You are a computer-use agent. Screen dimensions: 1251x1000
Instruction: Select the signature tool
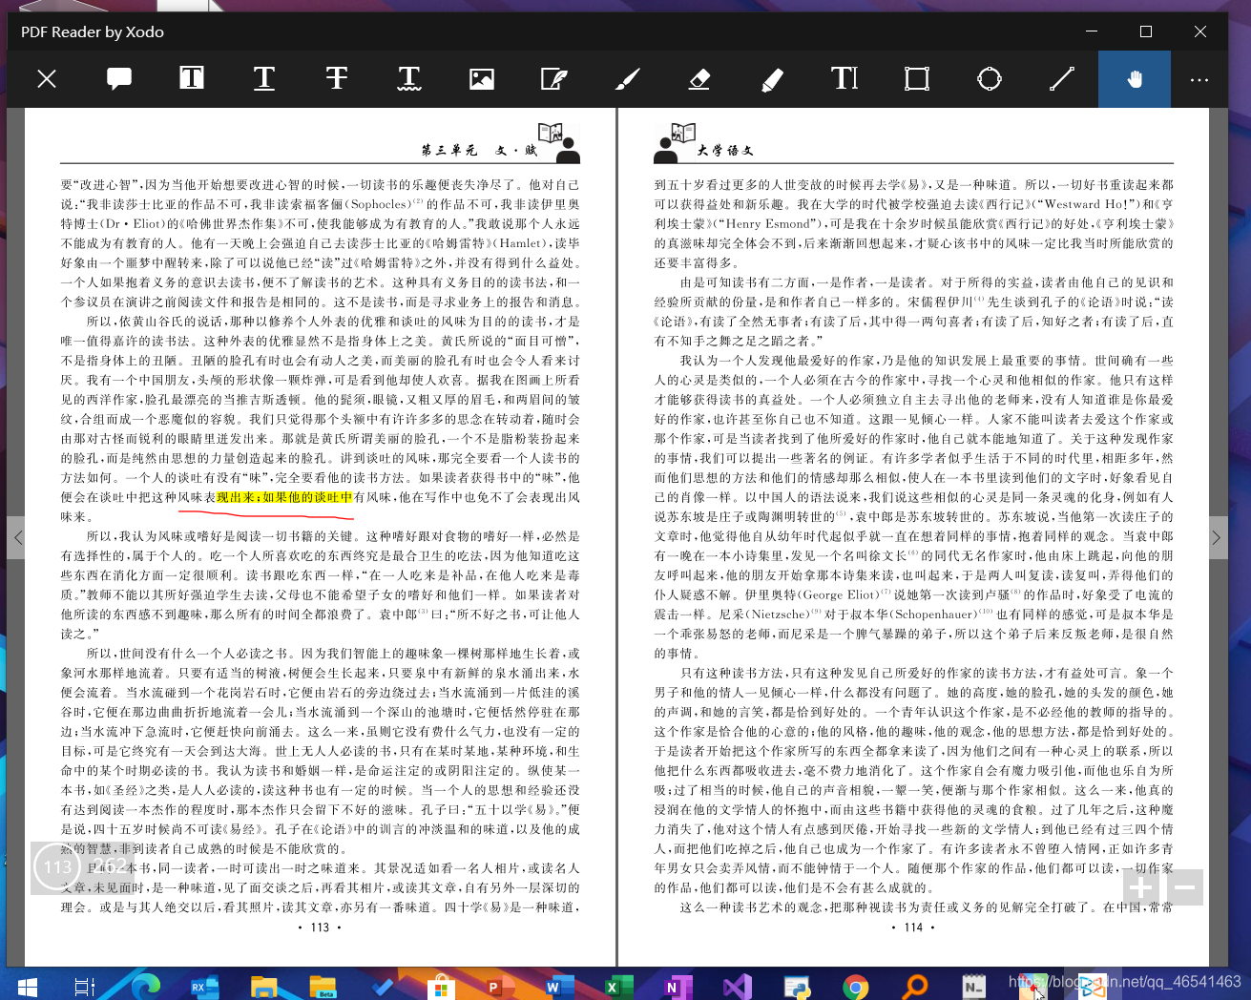[554, 79]
